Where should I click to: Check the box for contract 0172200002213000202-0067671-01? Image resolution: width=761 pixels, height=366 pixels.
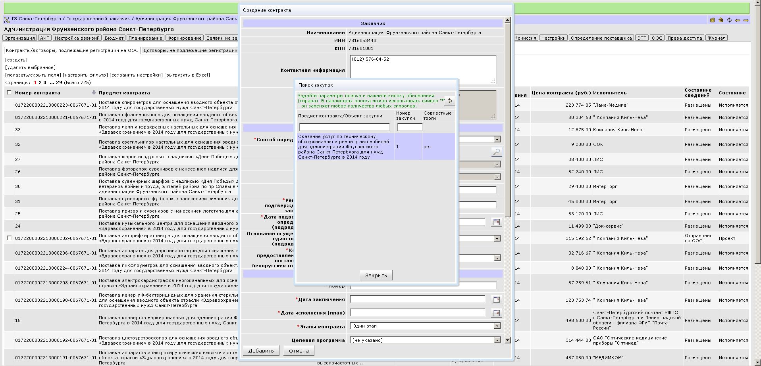9,238
